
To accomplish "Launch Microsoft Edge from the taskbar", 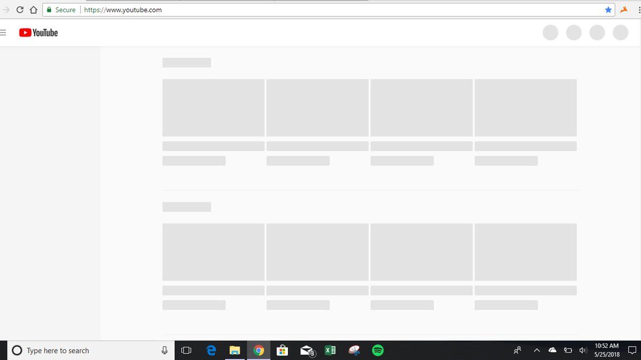I will 211,350.
